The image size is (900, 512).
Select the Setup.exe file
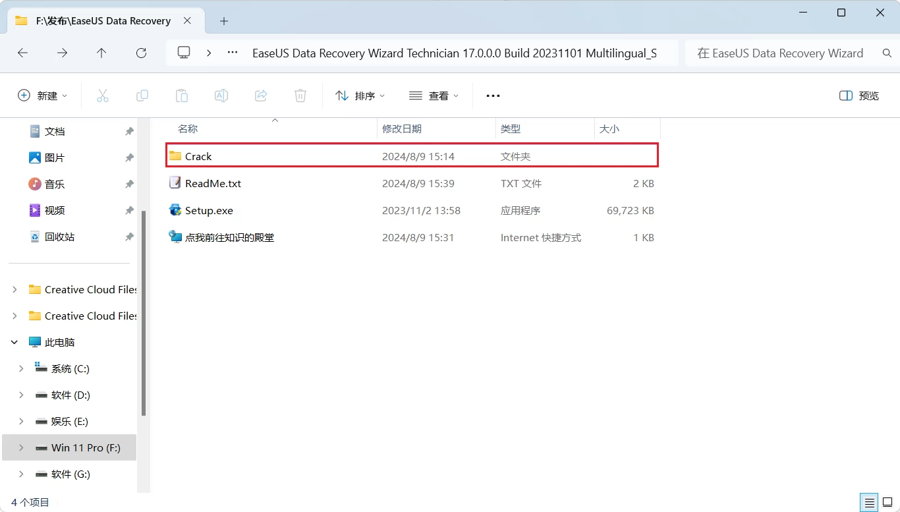pos(412,210)
